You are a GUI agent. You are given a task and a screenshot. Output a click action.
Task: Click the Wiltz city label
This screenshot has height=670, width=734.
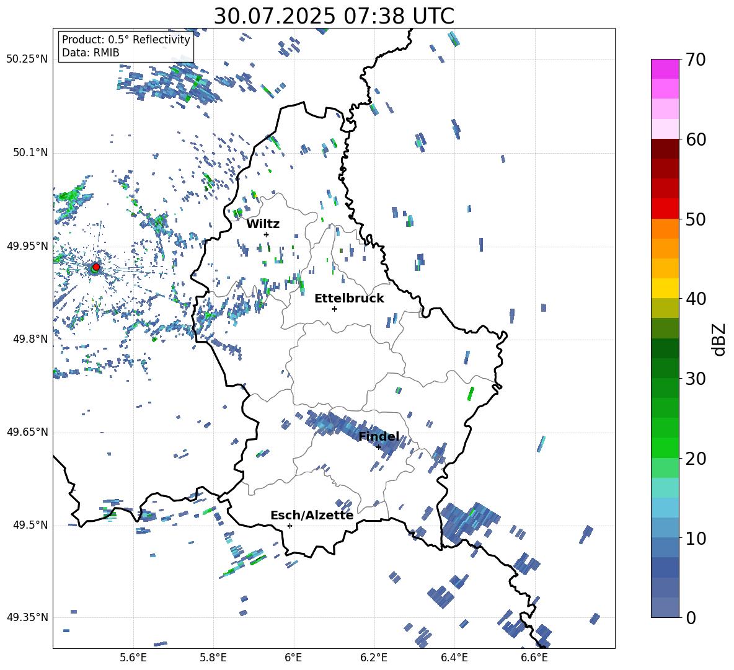click(x=263, y=224)
